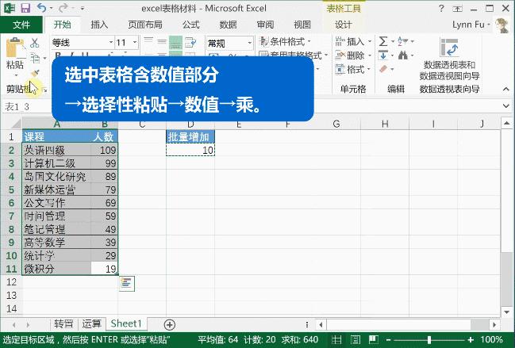Click the Clear eraser icon
The width and height of the screenshot is (515, 348).
383,69
